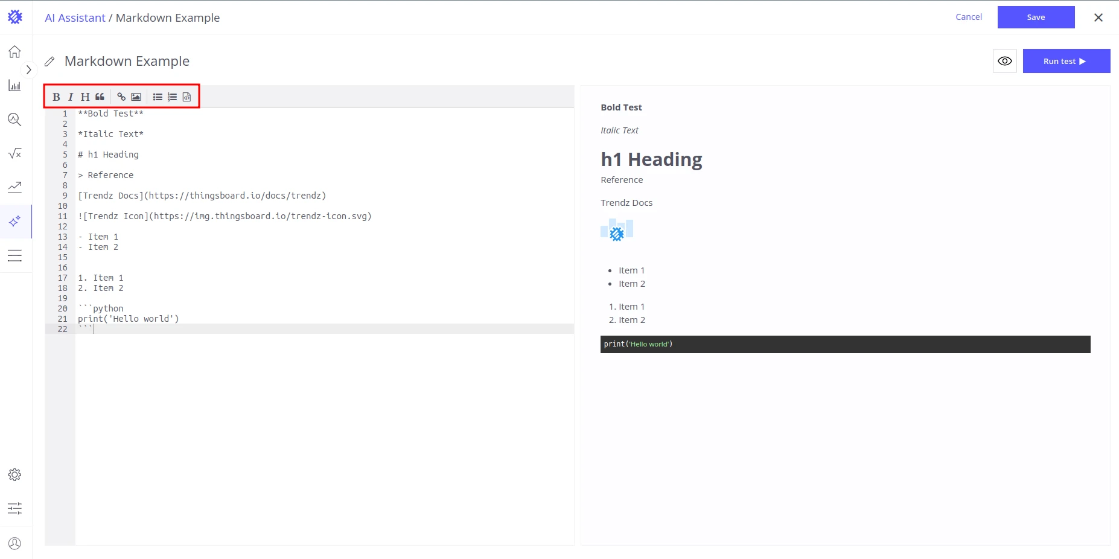Image resolution: width=1119 pixels, height=559 pixels.
Task: Insert a code block with the code icon
Action: click(x=186, y=97)
